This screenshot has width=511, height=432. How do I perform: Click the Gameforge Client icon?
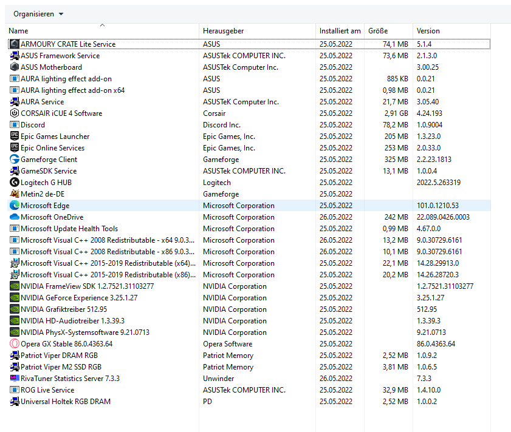[15, 159]
